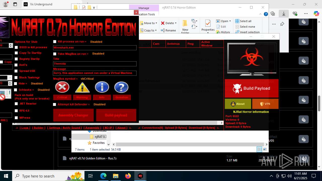Click the biohazard monitor image
The image size is (322, 181).
252,59
